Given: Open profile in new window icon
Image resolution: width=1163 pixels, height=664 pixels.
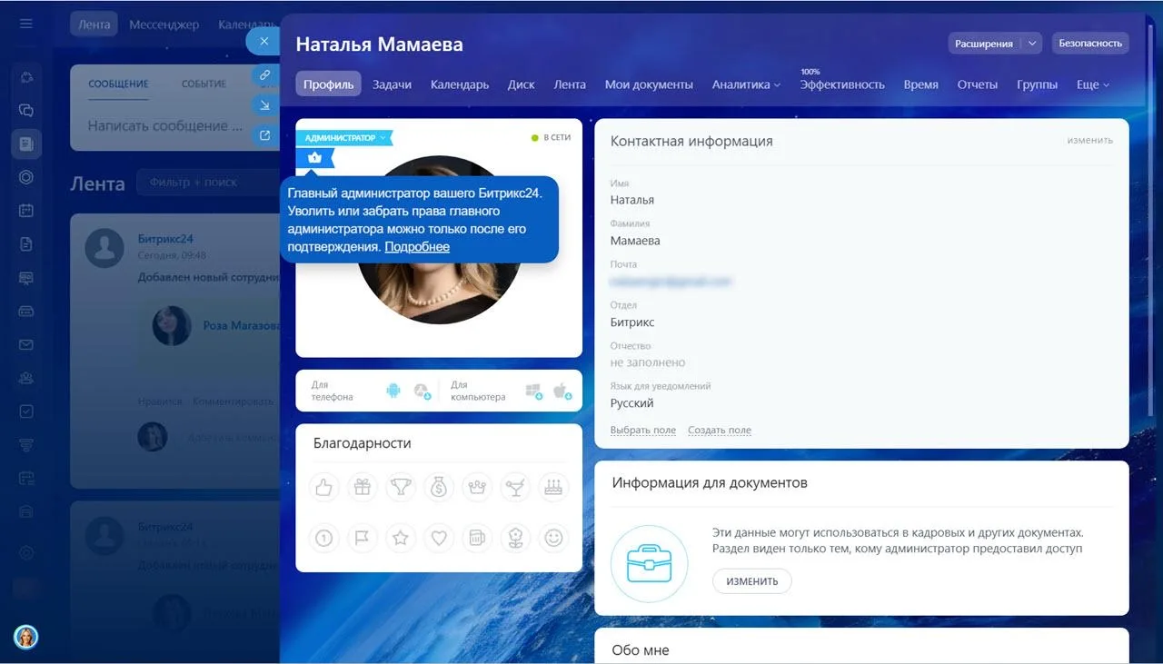Looking at the screenshot, I should tap(264, 135).
